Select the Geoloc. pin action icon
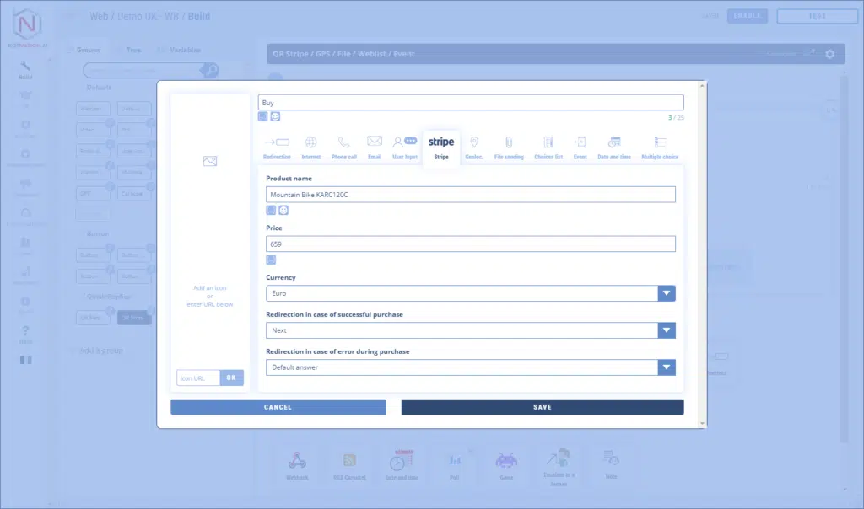This screenshot has width=864, height=509. pos(474,143)
